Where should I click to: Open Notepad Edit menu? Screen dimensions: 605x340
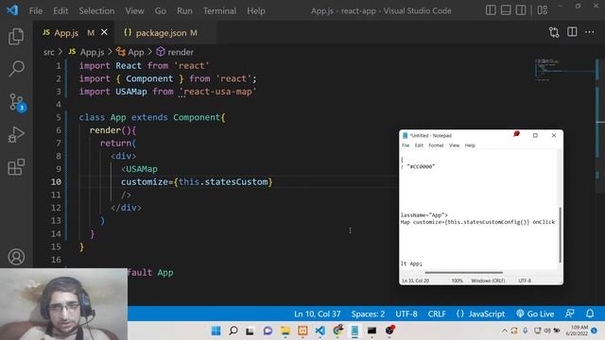pos(419,145)
